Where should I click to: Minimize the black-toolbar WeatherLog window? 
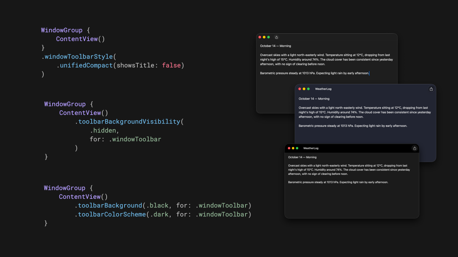293,148
